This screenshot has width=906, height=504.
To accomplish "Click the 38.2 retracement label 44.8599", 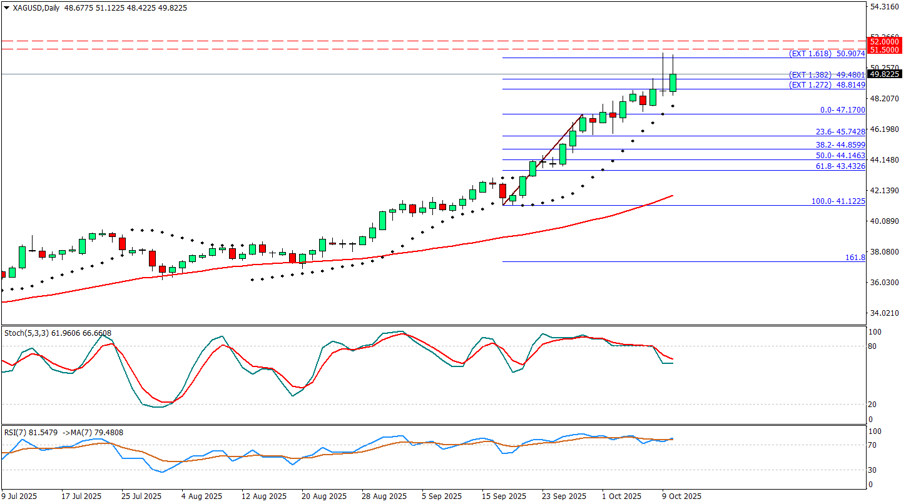I will (x=840, y=145).
